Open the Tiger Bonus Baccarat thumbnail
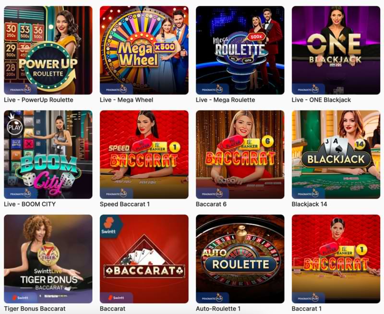The height and width of the screenshot is (314, 384). click(48, 259)
